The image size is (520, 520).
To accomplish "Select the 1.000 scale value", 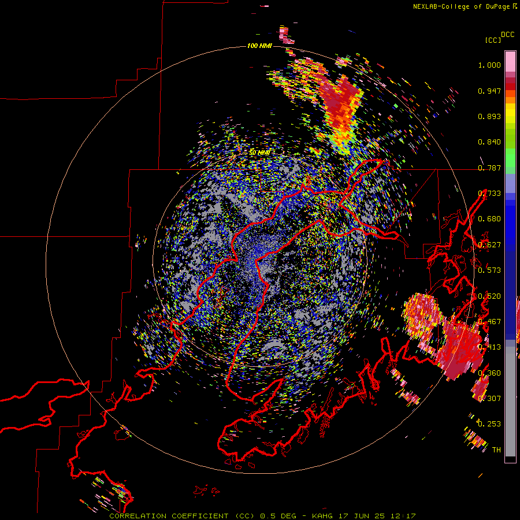I will [x=489, y=65].
